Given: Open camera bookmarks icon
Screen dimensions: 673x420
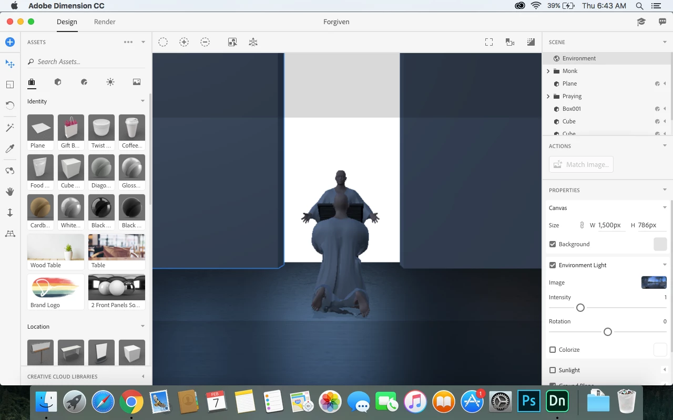Looking at the screenshot, I should (510, 42).
